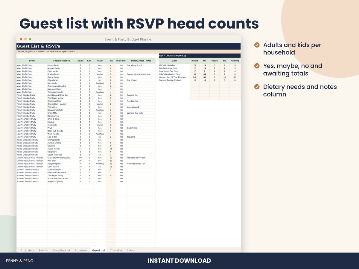
Task: Click the Working that night note
Action: click(141, 113)
